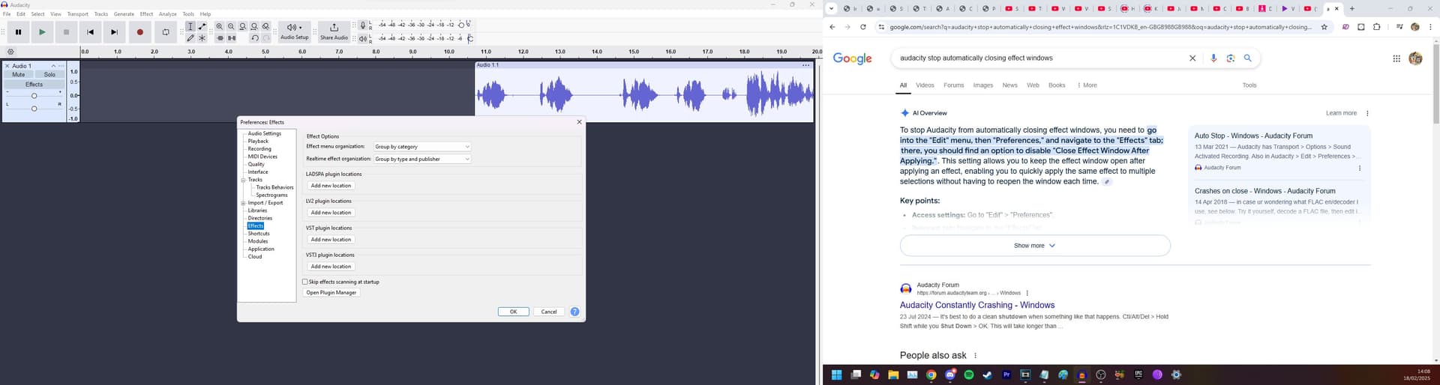Image resolution: width=1440 pixels, height=385 pixels.
Task: Open Audacity Constantly Crashing forum link
Action: click(x=977, y=306)
